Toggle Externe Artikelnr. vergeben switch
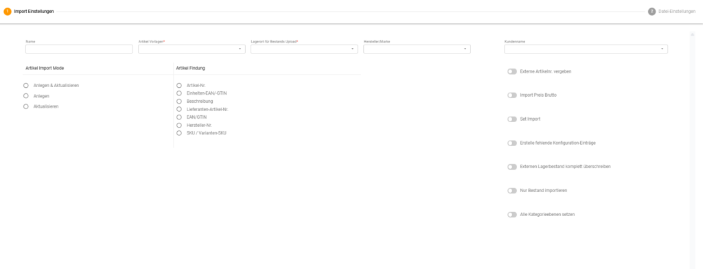703x269 pixels. pos(512,71)
